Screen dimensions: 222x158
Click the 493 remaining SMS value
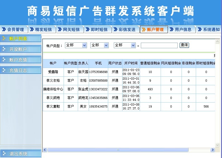tap(150, 89)
